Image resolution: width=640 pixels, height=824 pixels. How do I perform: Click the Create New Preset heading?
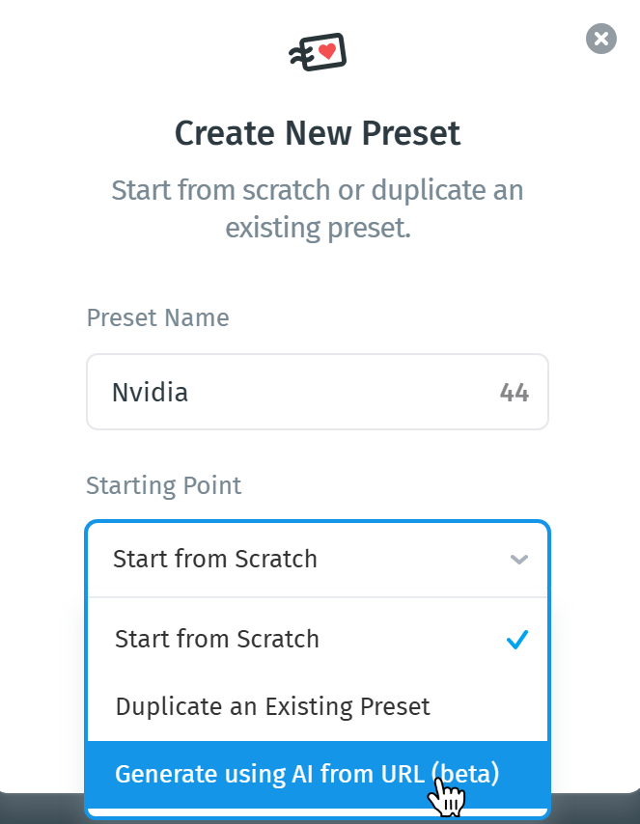(318, 133)
